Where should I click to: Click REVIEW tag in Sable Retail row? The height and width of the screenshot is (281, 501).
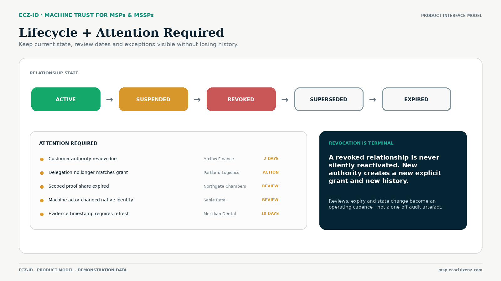pyautogui.click(x=270, y=200)
